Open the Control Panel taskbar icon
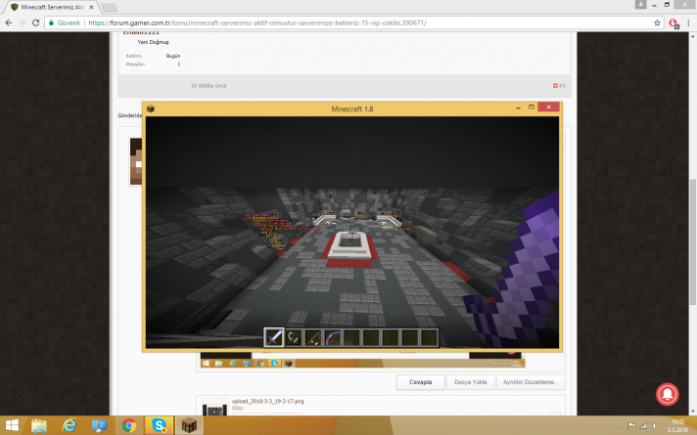The height and width of the screenshot is (435, 697). (x=99, y=425)
